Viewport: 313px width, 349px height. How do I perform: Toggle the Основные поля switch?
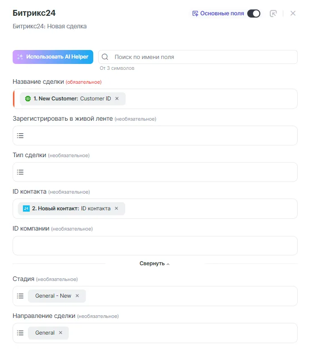pos(254,14)
